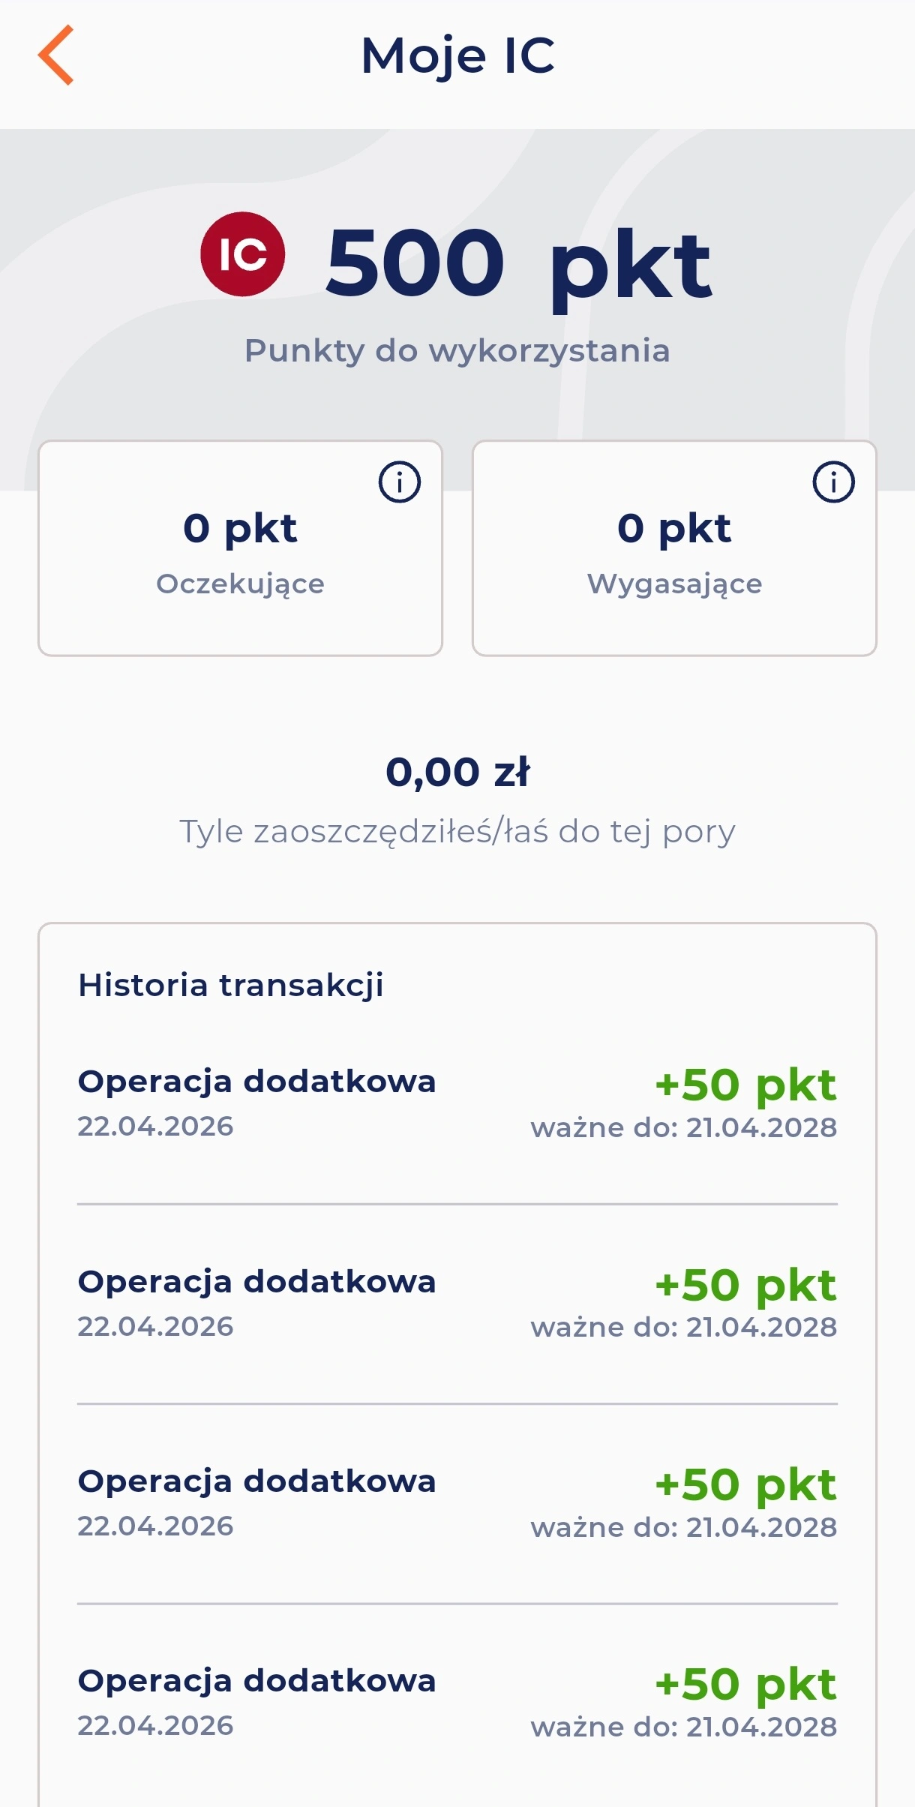Tap the orange back arrow
Image resolution: width=915 pixels, height=1807 pixels.
tap(56, 55)
